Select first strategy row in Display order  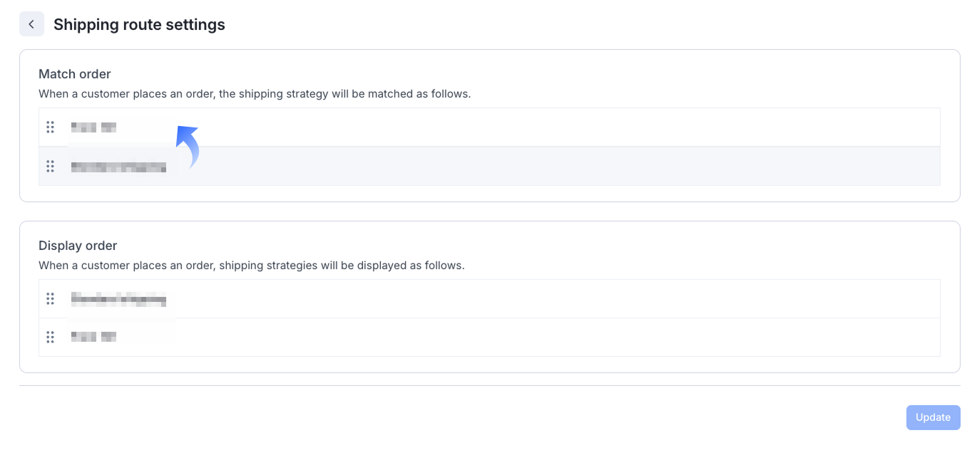click(499, 299)
